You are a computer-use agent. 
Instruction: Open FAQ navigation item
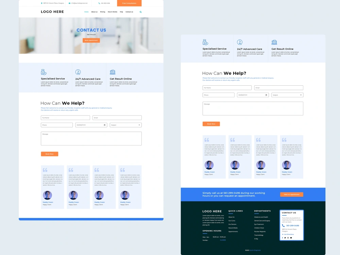pyautogui.click(x=121, y=12)
